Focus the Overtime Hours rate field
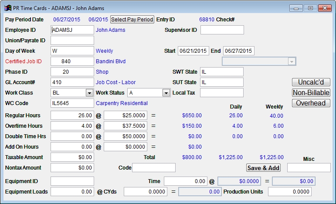Screen dimensions: 336x204 [x=126, y=126]
